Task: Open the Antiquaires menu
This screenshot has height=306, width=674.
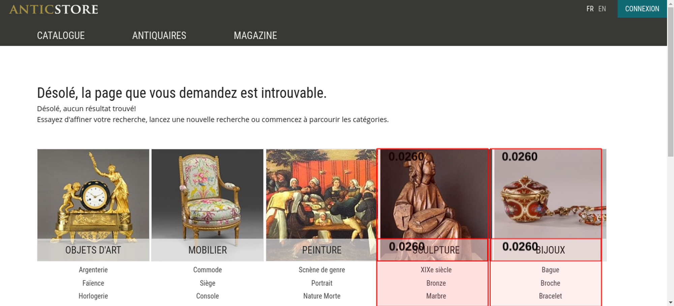Action: (159, 35)
